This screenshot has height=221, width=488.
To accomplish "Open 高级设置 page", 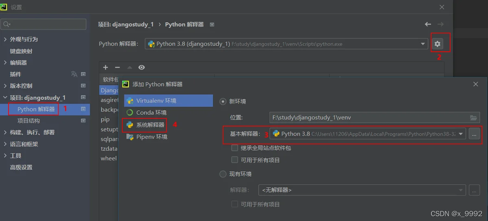I will [x=21, y=167].
